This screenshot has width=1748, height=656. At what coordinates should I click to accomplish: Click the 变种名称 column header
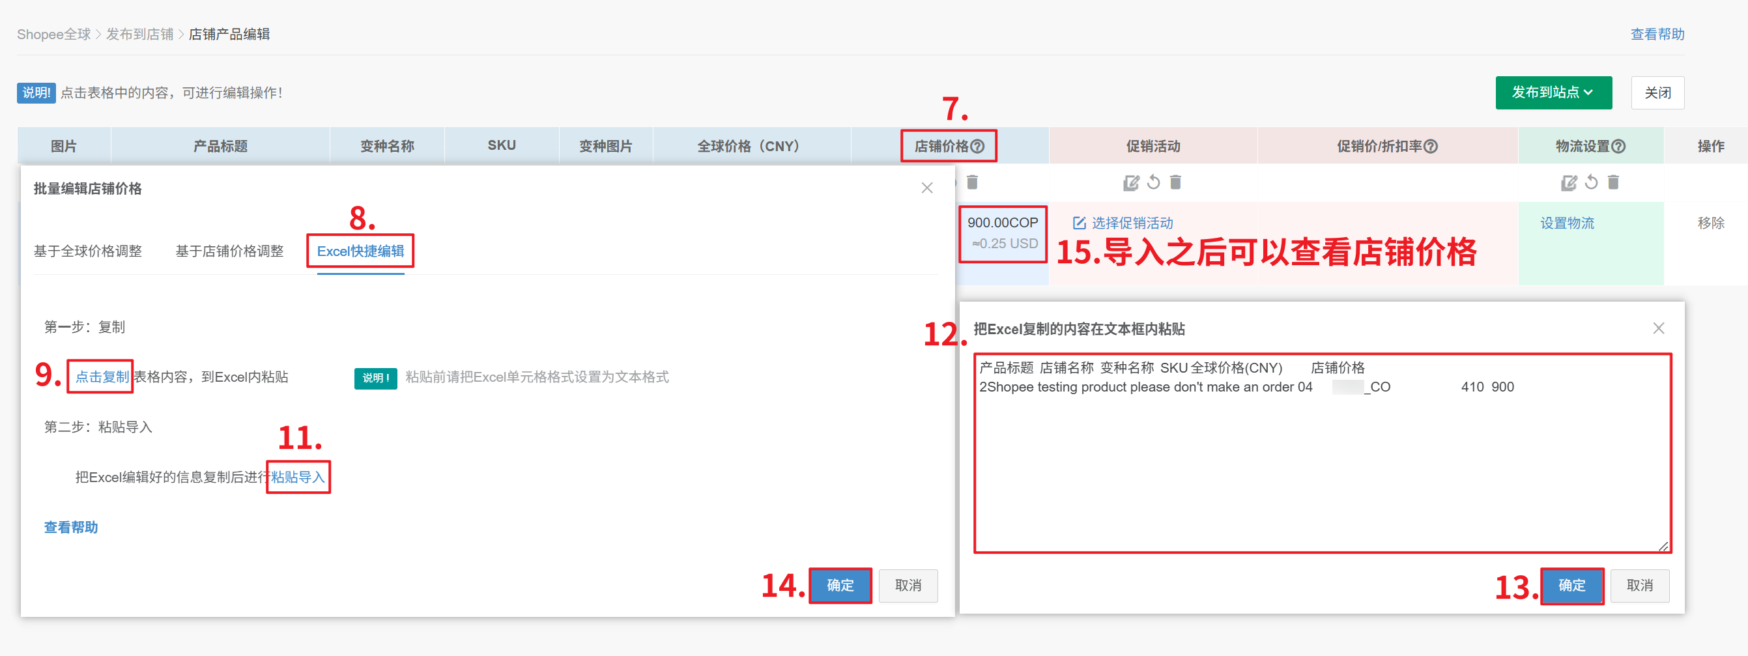click(x=387, y=146)
